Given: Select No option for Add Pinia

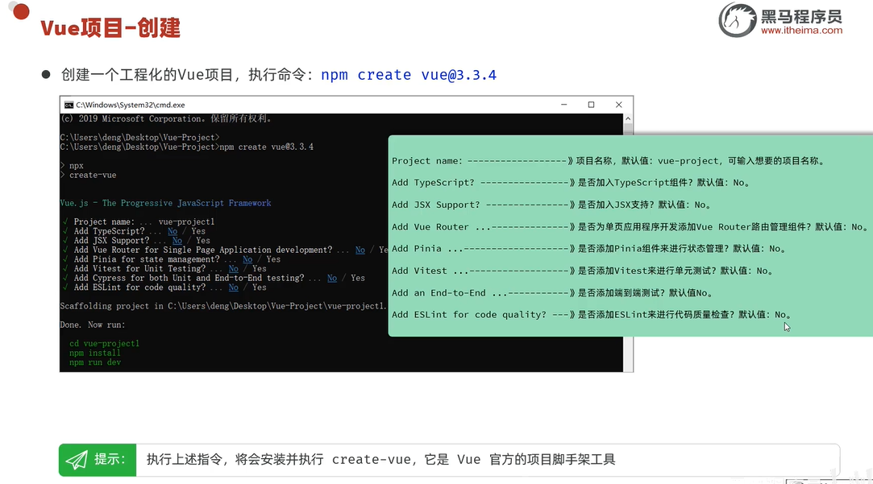Looking at the screenshot, I should (247, 259).
